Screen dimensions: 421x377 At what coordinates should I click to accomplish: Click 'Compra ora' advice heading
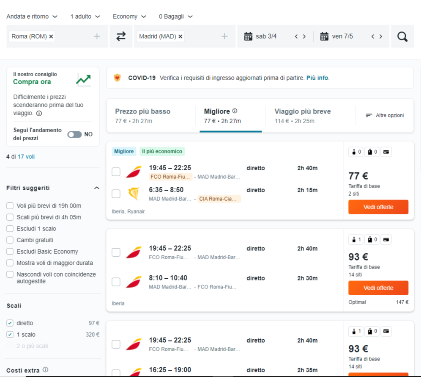coord(32,82)
